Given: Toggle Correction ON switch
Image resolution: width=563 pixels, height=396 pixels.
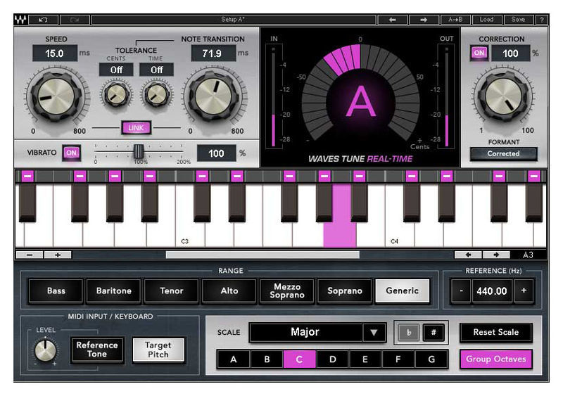Looking at the screenshot, I should click(479, 53).
